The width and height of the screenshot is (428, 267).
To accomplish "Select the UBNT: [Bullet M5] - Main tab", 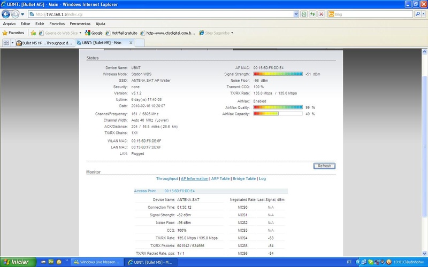I will pyautogui.click(x=102, y=43).
